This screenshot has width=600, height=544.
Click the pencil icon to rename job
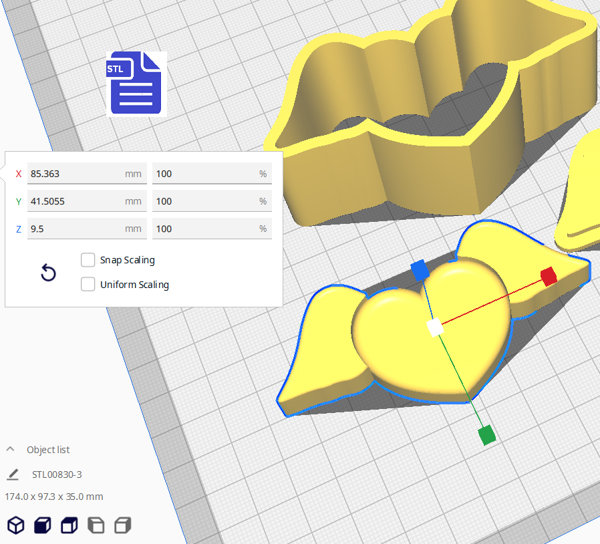pos(13,474)
